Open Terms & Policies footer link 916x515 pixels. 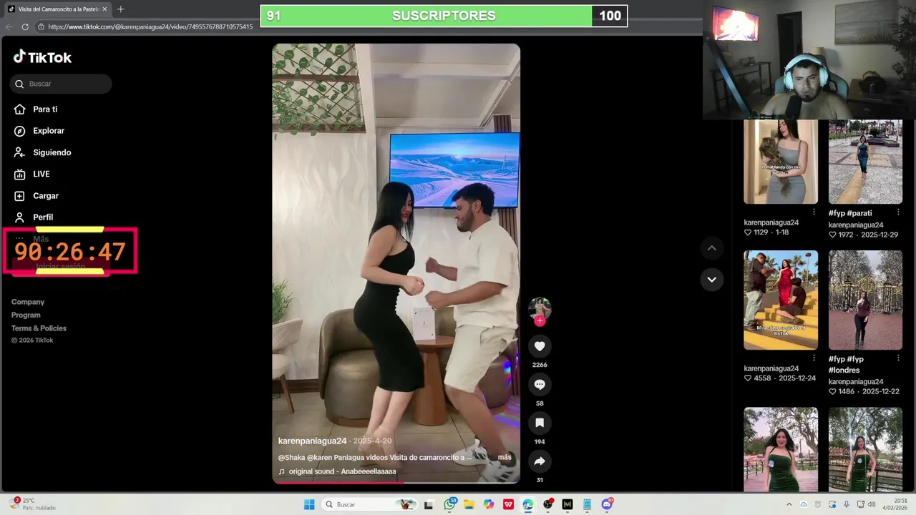coord(39,328)
